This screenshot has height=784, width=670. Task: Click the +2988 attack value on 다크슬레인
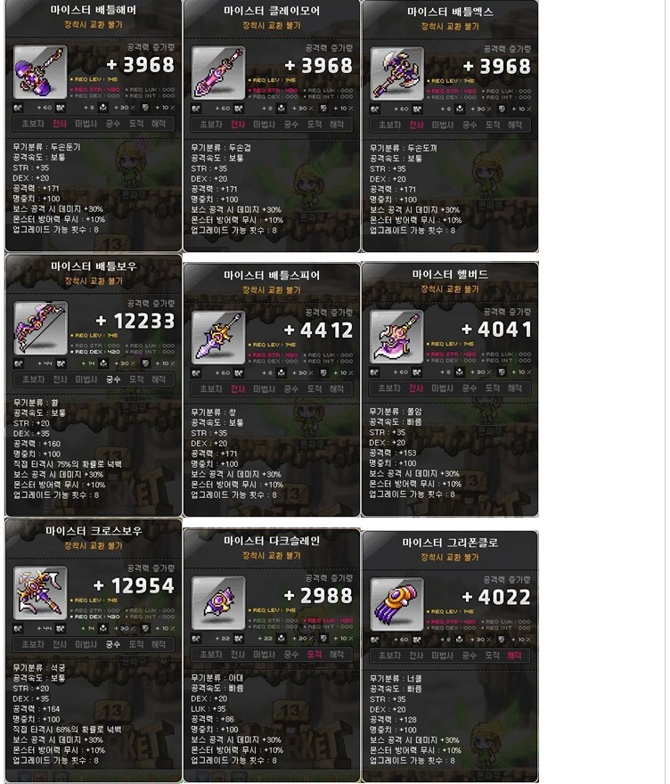tap(318, 595)
